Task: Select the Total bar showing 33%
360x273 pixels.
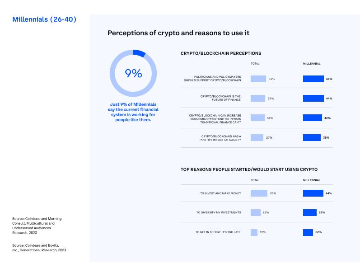Action: tap(258, 79)
